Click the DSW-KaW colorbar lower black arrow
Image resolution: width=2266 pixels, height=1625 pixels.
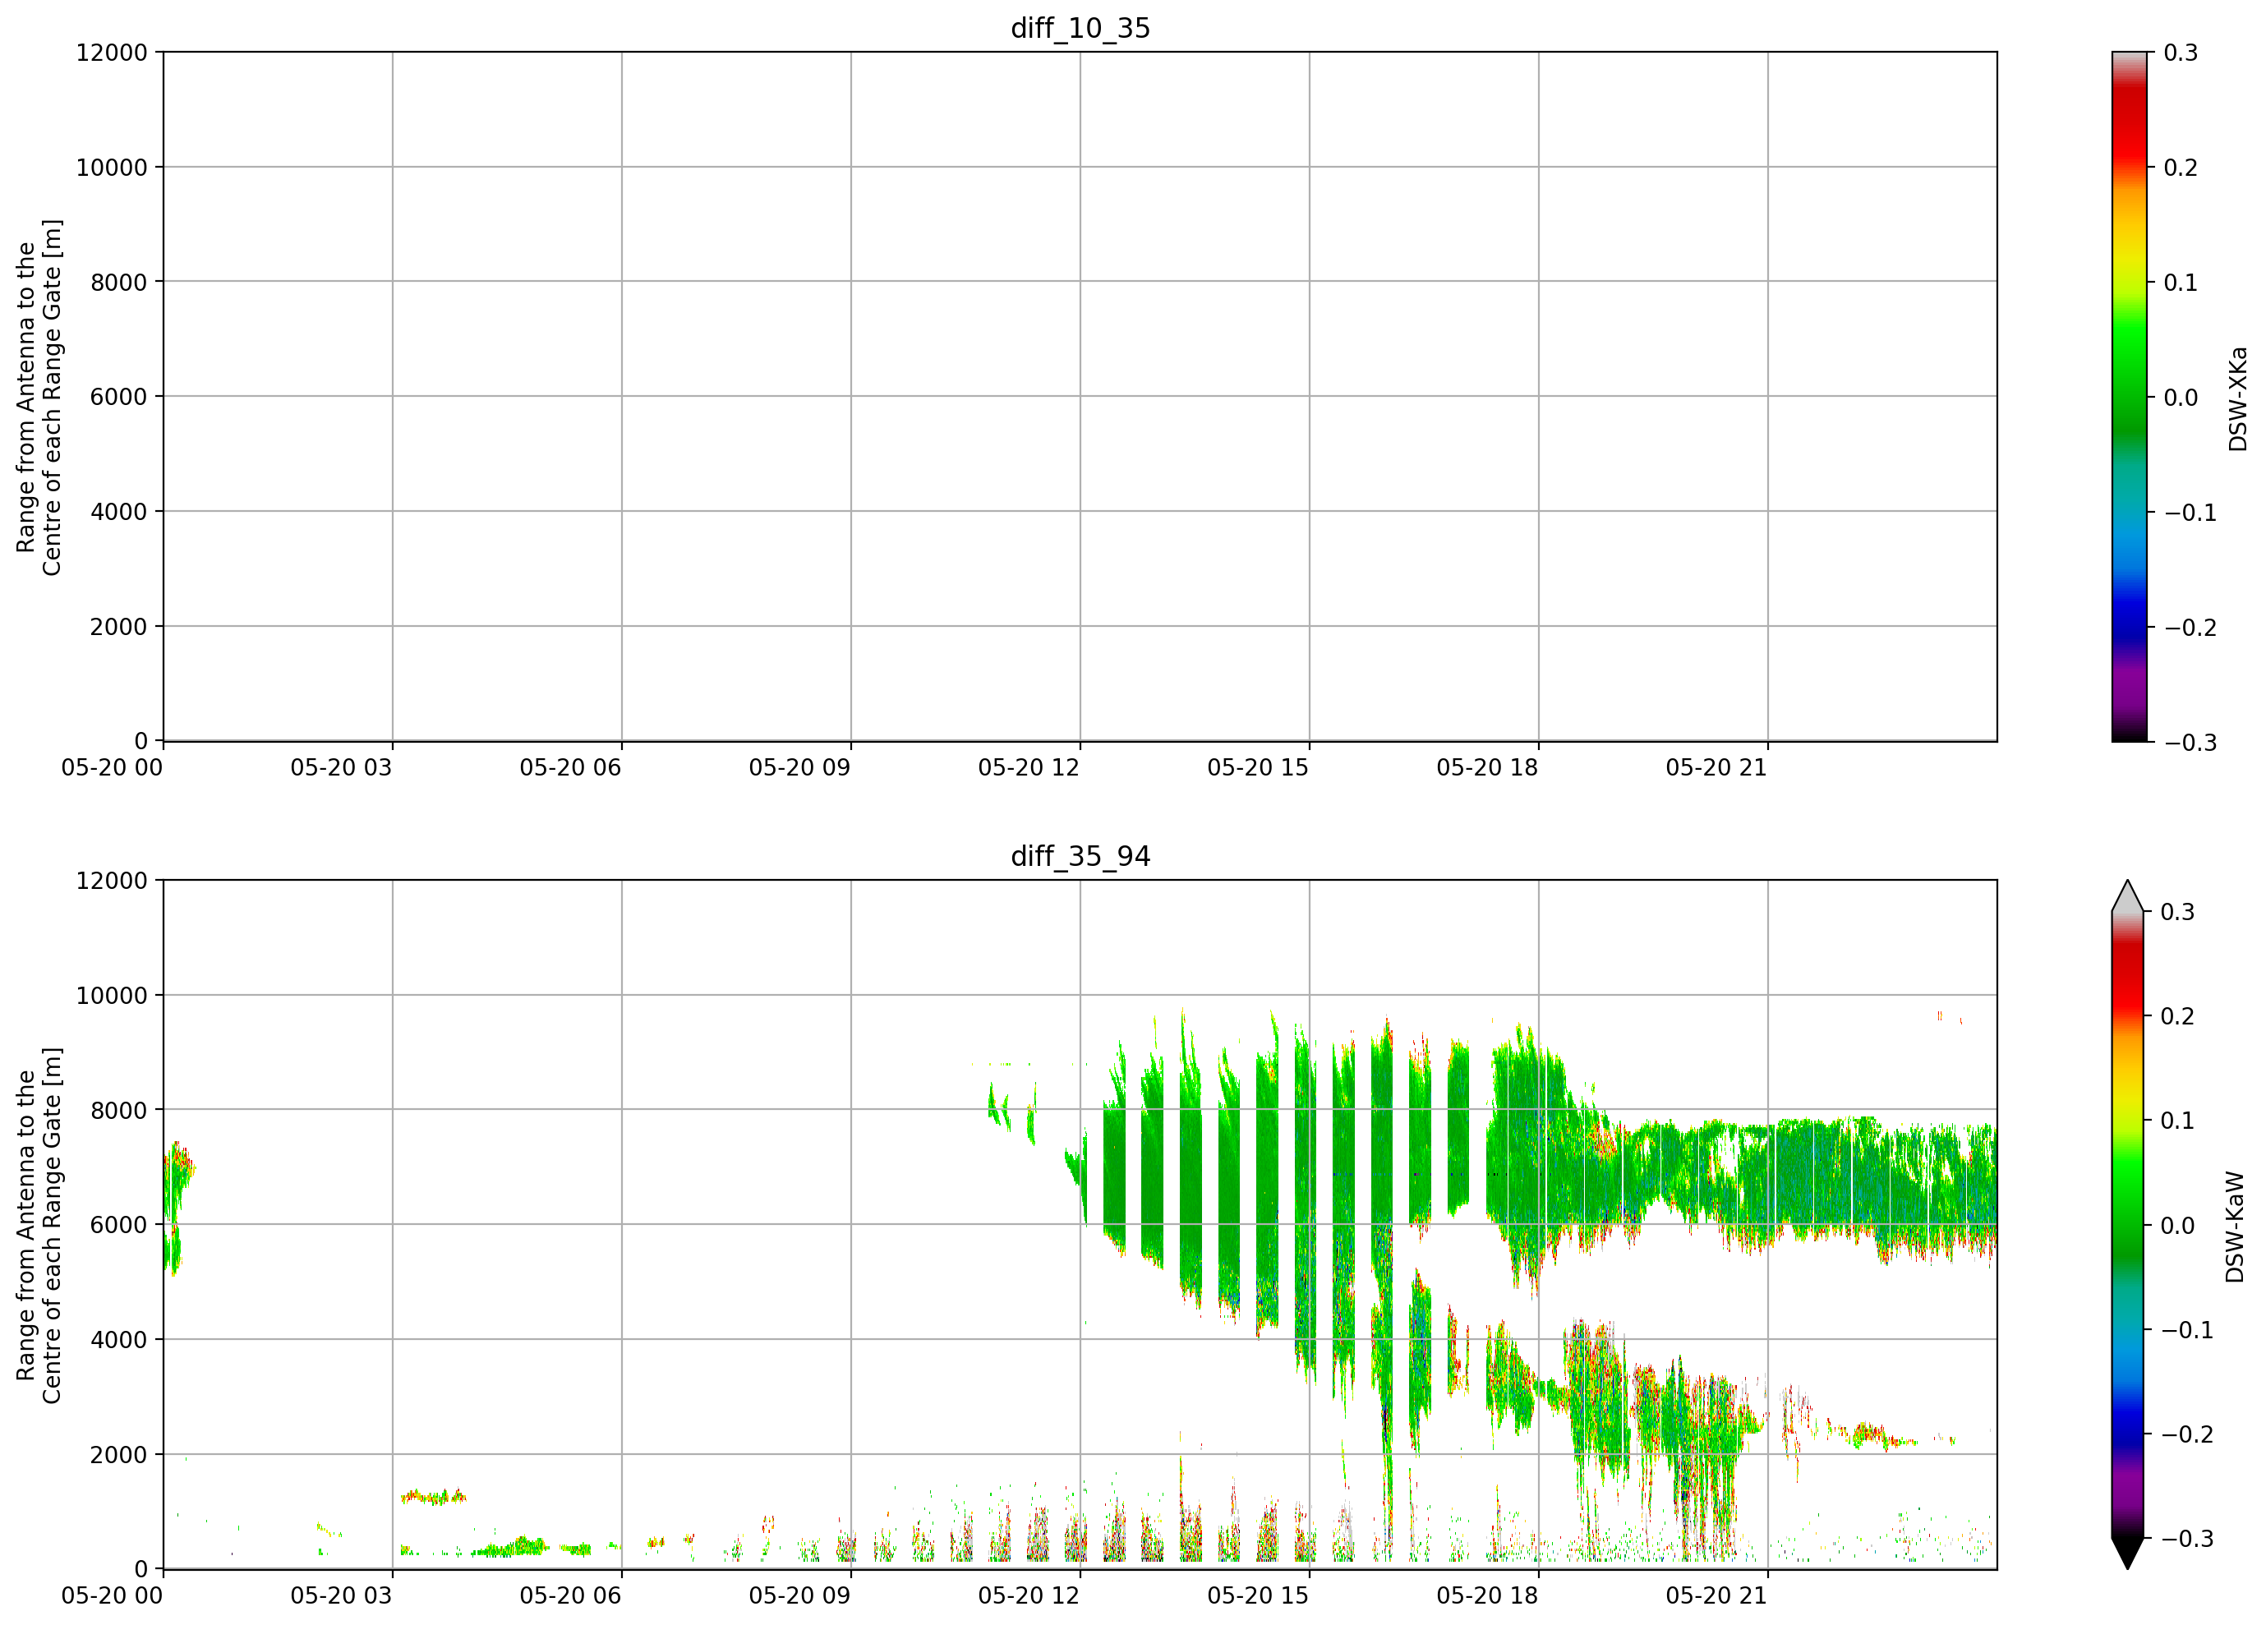click(x=2128, y=1553)
